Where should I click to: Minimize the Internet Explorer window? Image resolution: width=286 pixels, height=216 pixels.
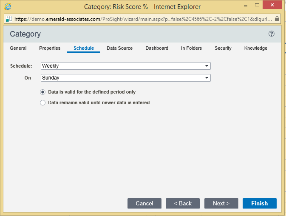pos(246,6)
